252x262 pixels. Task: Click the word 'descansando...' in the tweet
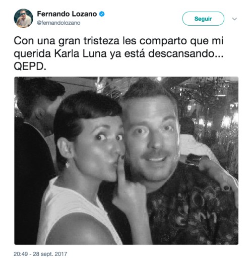186,54
